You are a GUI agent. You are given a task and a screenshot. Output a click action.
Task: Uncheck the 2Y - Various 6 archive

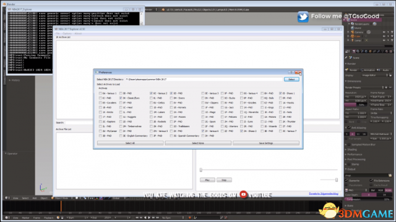[x=203, y=131]
